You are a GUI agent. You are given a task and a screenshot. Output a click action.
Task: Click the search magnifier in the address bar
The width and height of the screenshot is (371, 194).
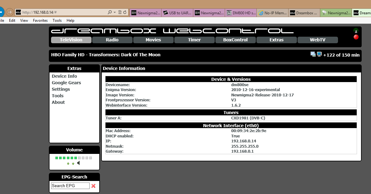[110, 12]
